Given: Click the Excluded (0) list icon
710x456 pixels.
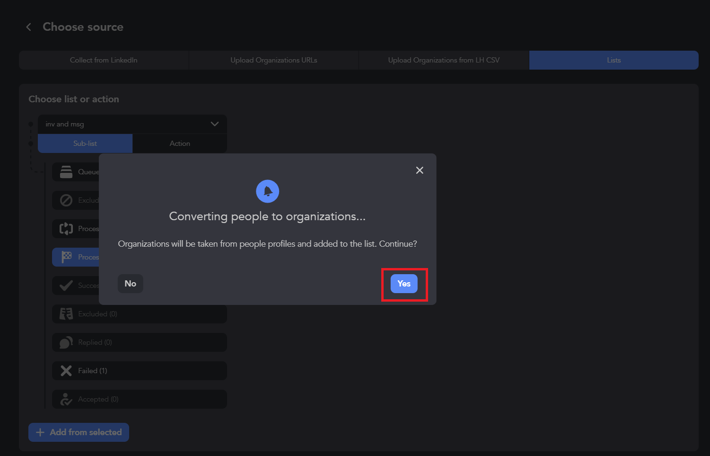Looking at the screenshot, I should tap(66, 314).
